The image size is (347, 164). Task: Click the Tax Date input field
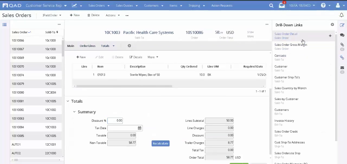122,128
